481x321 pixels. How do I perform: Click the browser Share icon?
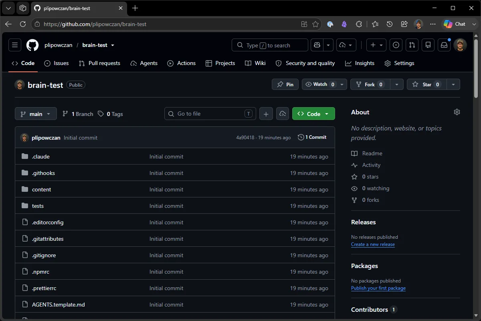tap(404, 24)
